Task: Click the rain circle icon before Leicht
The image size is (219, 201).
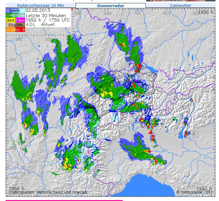Action: 8,11
